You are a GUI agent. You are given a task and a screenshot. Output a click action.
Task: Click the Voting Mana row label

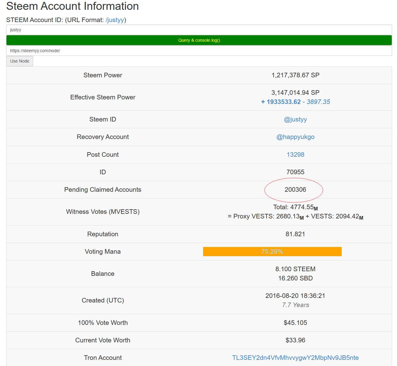click(103, 252)
